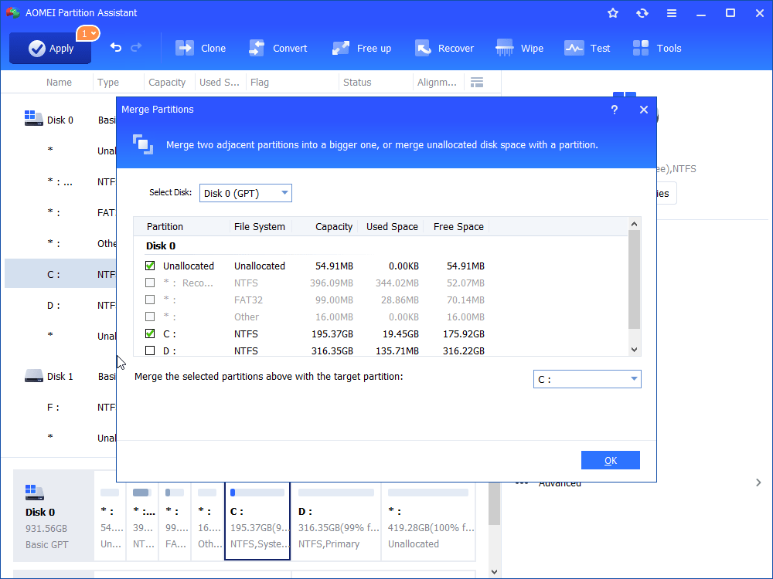Select the D: row in main partition list
The height and width of the screenshot is (579, 773).
(x=60, y=305)
